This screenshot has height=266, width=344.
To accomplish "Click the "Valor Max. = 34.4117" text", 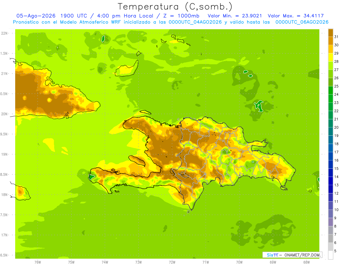I will pyautogui.click(x=296, y=16).
